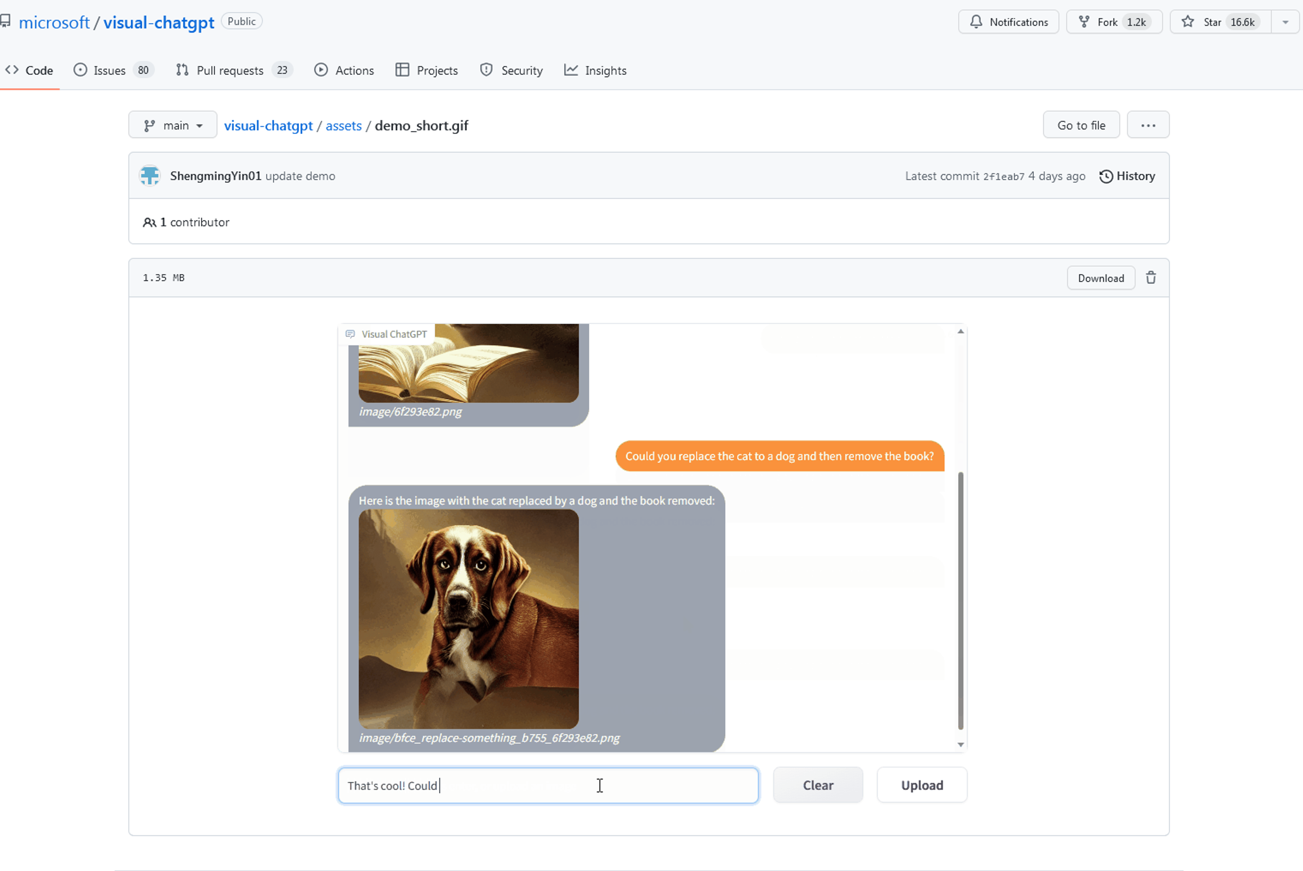Navigate to visual-chatgpt breadcrumb root
This screenshot has height=871, width=1303.
click(268, 126)
